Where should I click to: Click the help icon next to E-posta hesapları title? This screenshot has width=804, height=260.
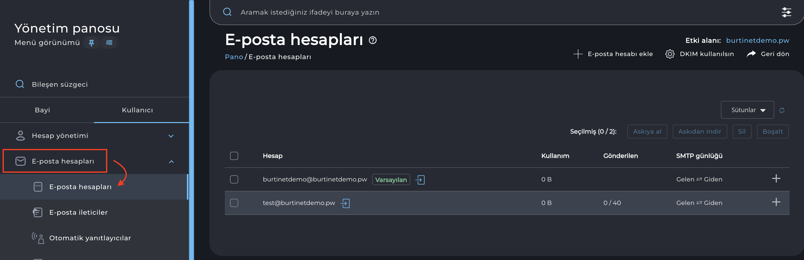coord(373,40)
